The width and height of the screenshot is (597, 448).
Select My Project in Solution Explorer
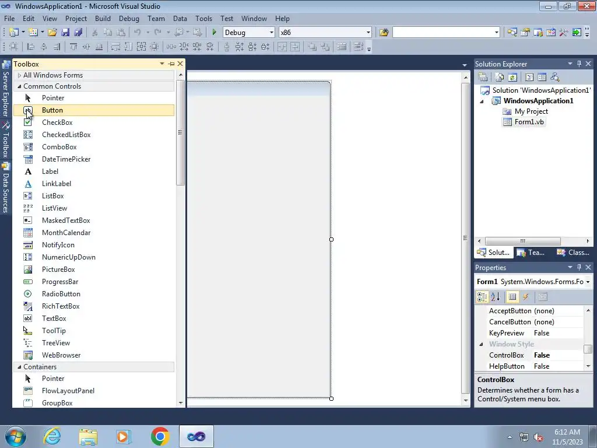(x=531, y=111)
